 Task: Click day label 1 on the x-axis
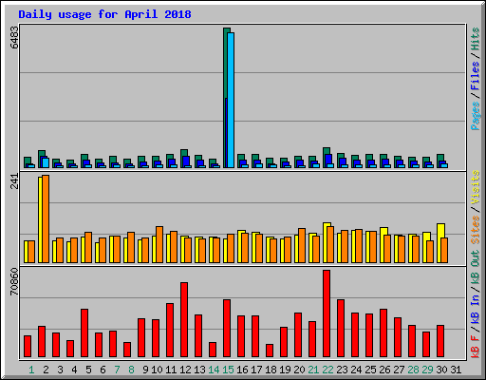[x=31, y=370]
